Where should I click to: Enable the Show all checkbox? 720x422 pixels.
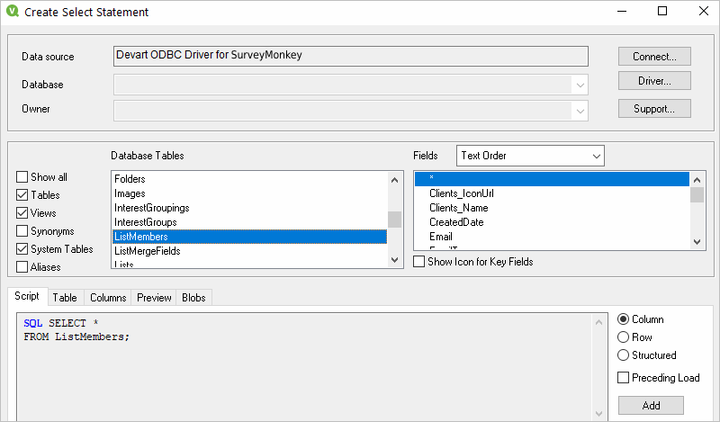click(22, 177)
